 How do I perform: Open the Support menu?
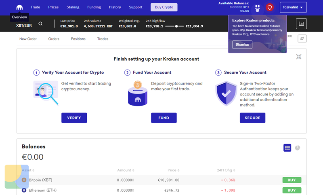136,7
